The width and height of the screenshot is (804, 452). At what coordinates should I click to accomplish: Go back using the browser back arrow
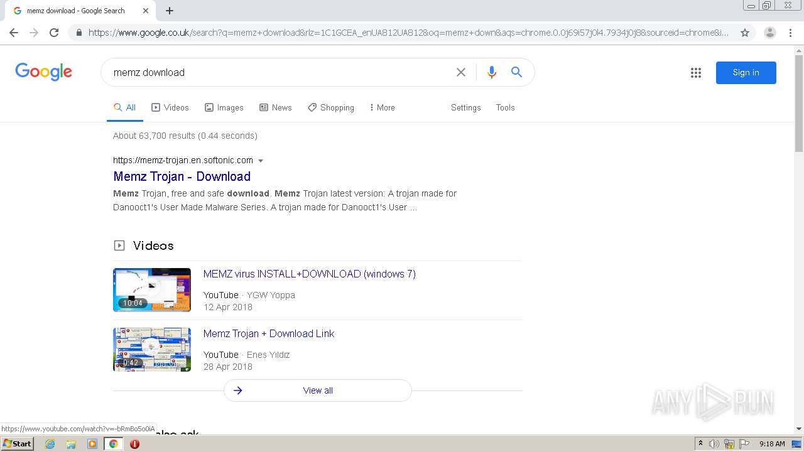click(x=14, y=33)
